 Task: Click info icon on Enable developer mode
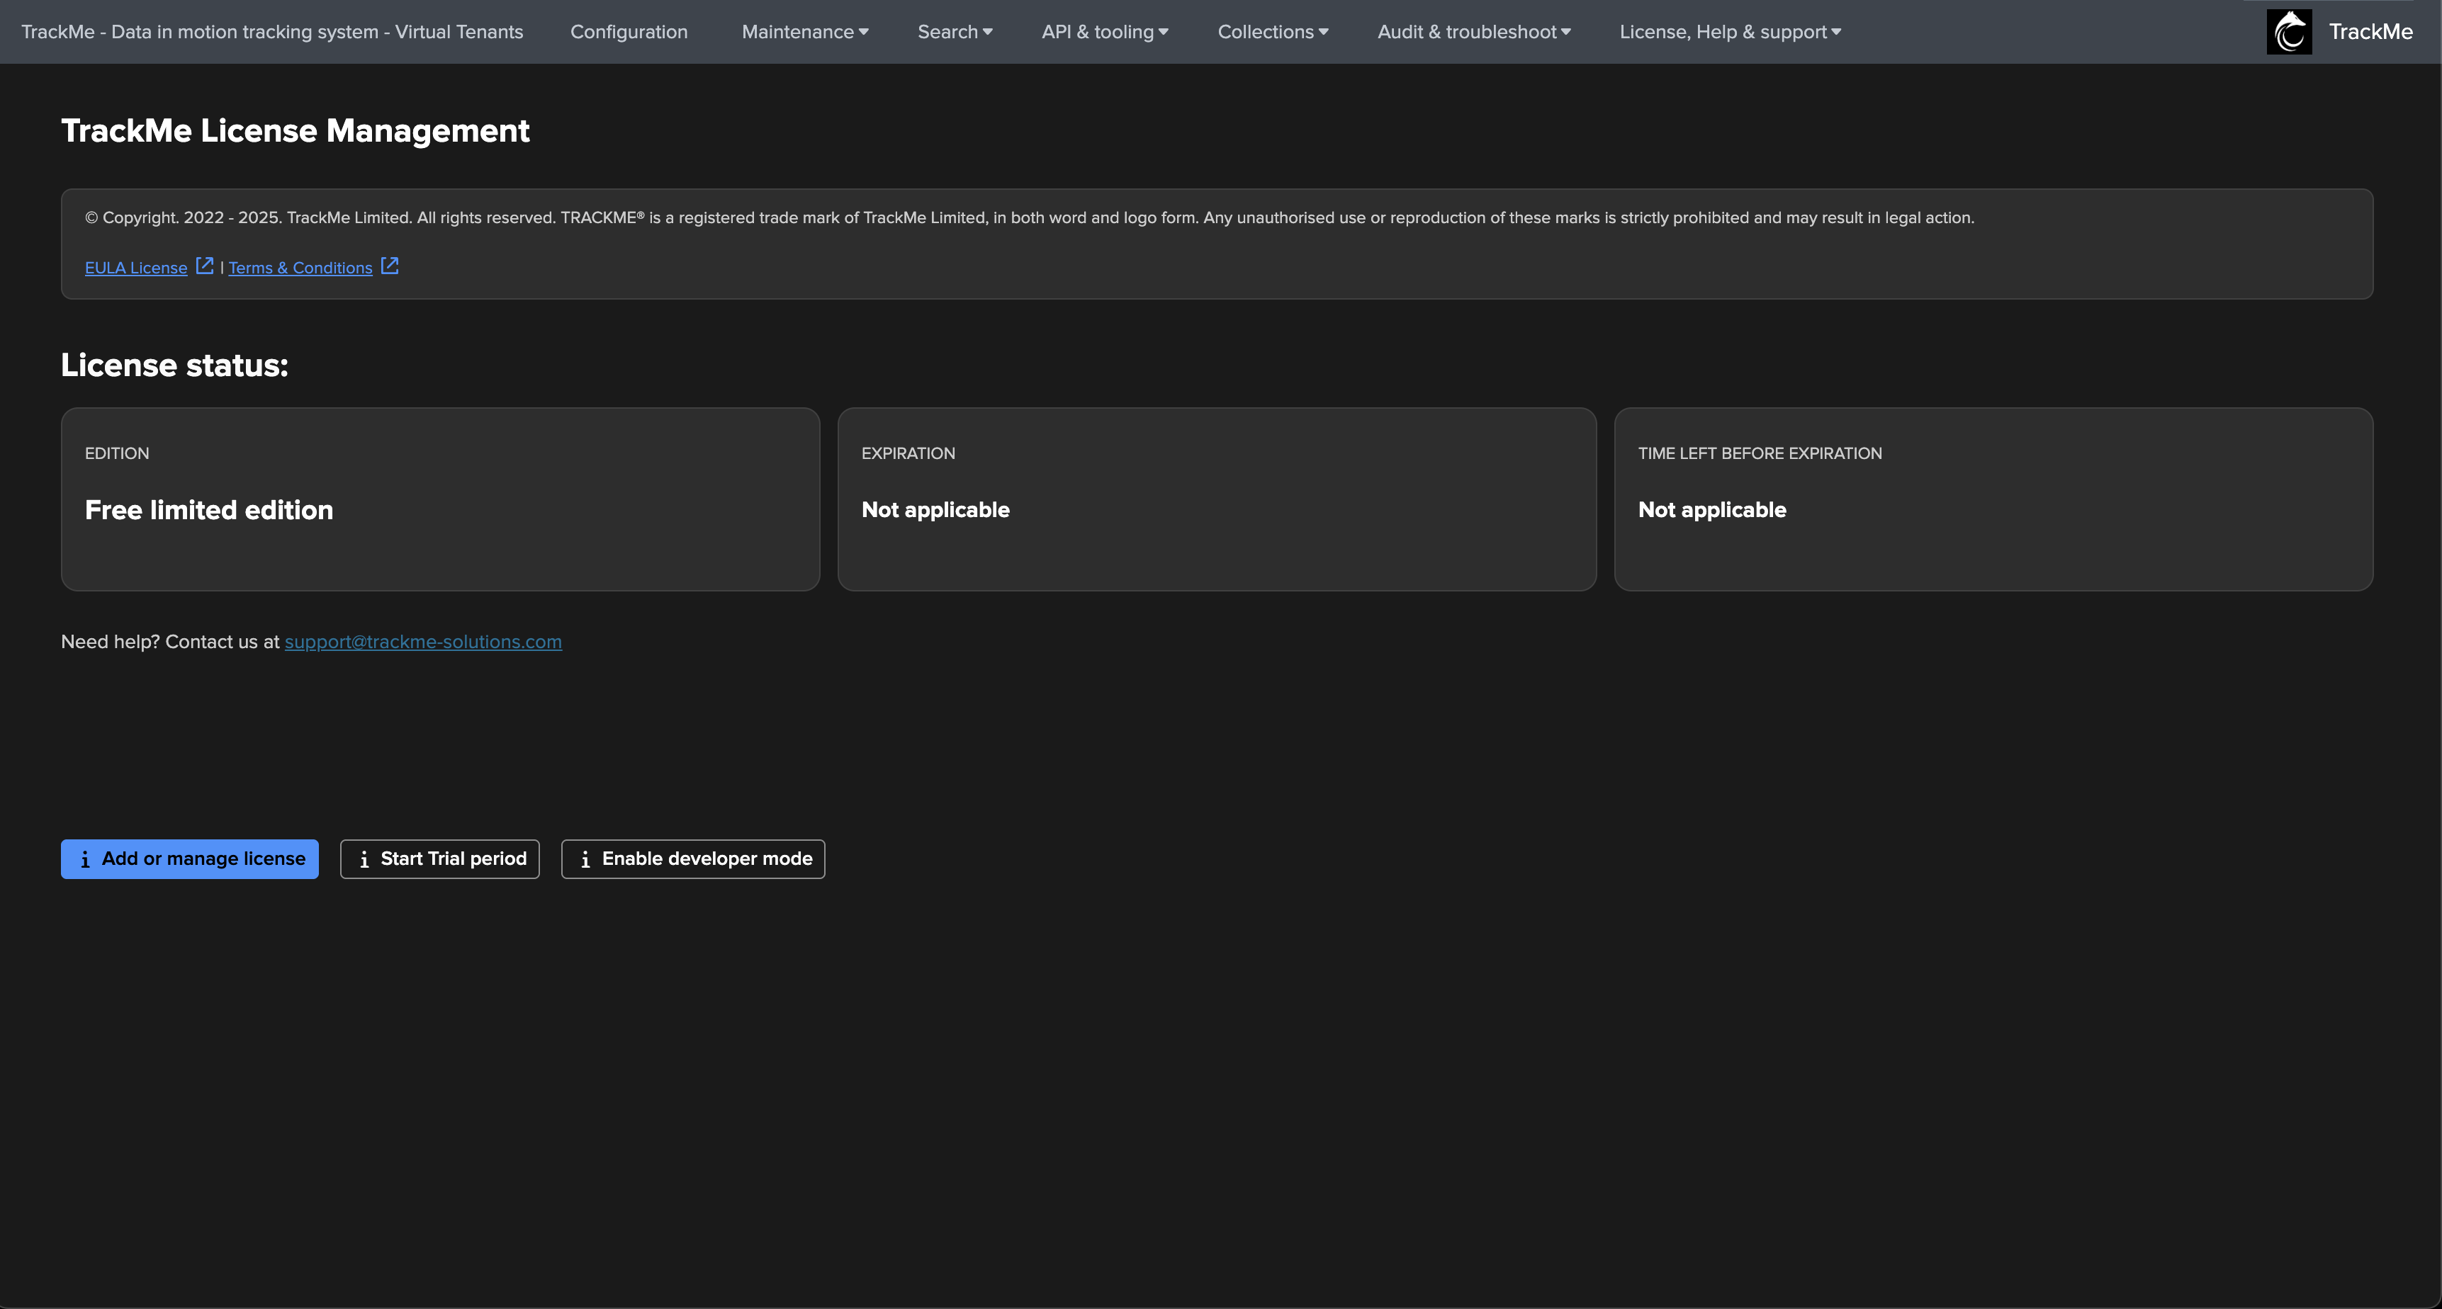point(585,858)
